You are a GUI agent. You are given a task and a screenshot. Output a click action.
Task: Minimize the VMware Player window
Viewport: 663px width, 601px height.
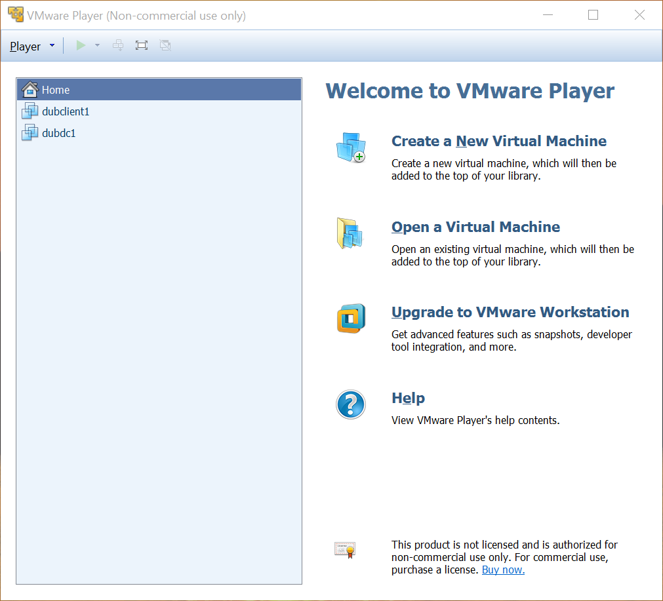(548, 15)
